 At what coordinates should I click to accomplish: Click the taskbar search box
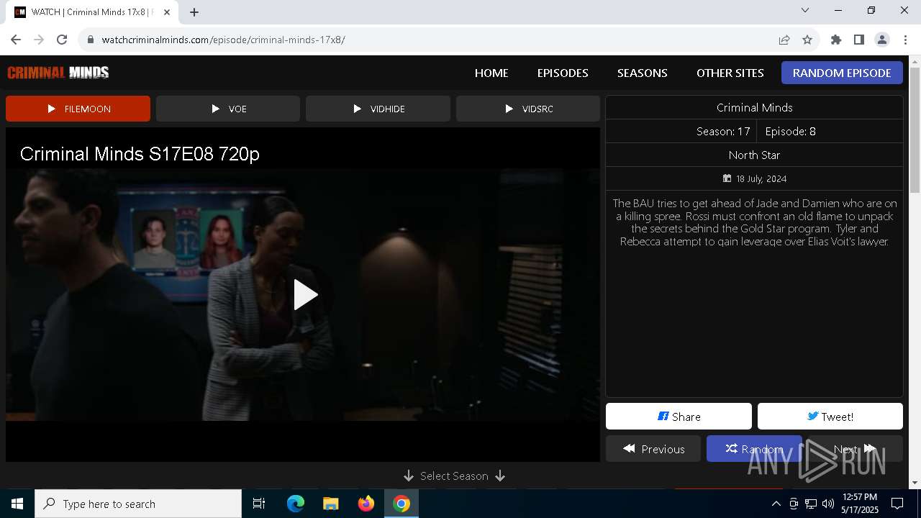coord(138,504)
